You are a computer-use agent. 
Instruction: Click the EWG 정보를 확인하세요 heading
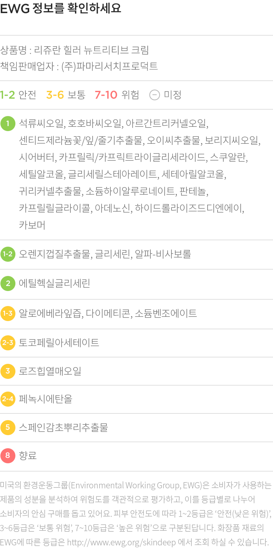click(x=61, y=9)
